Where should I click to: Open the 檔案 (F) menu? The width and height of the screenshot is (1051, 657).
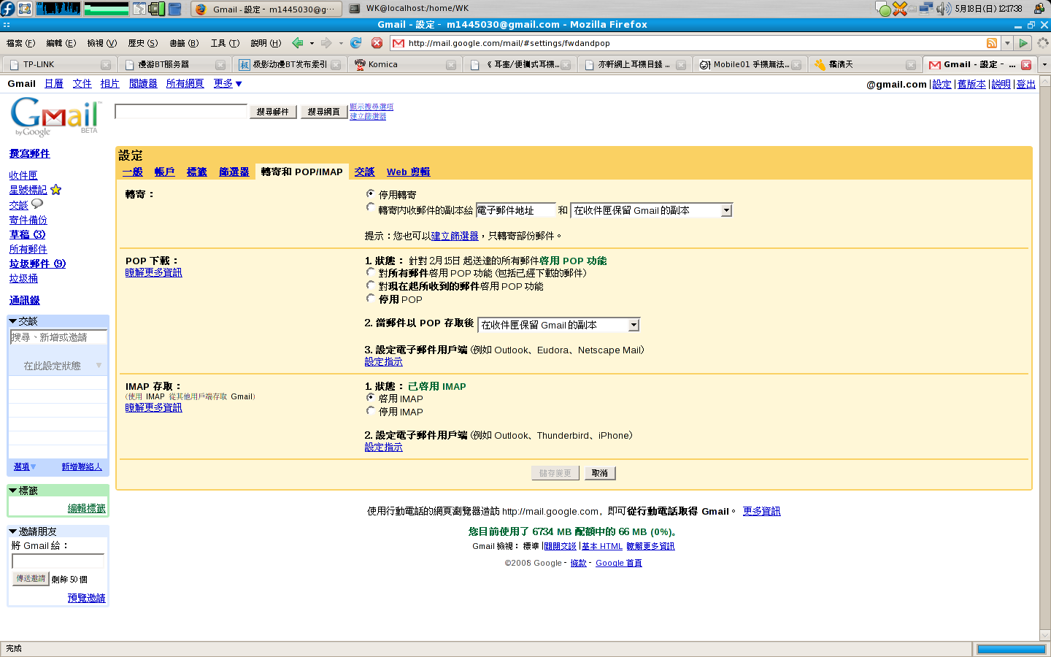coord(20,43)
